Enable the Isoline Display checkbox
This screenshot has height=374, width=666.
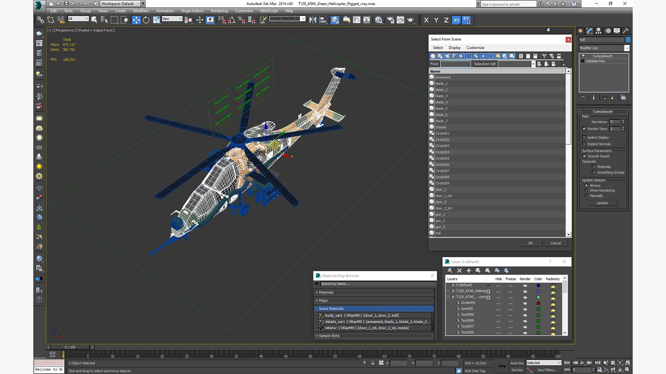click(x=584, y=137)
